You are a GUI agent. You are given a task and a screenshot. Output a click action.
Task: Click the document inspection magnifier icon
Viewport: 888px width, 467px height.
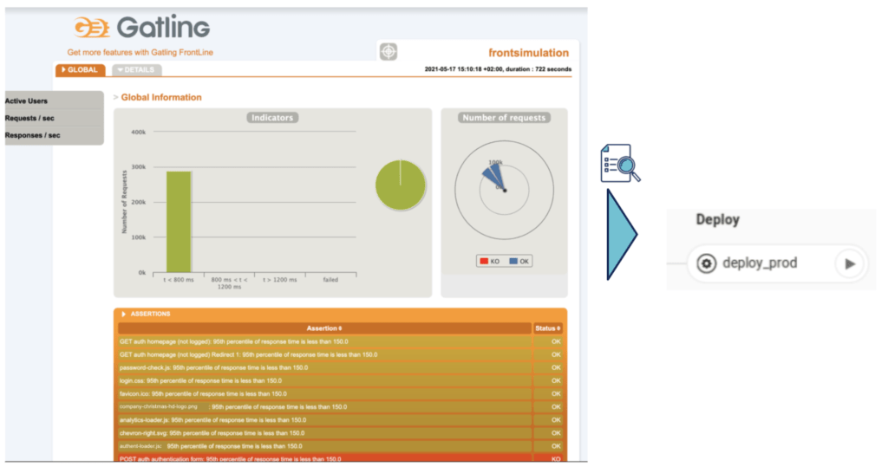point(621,163)
